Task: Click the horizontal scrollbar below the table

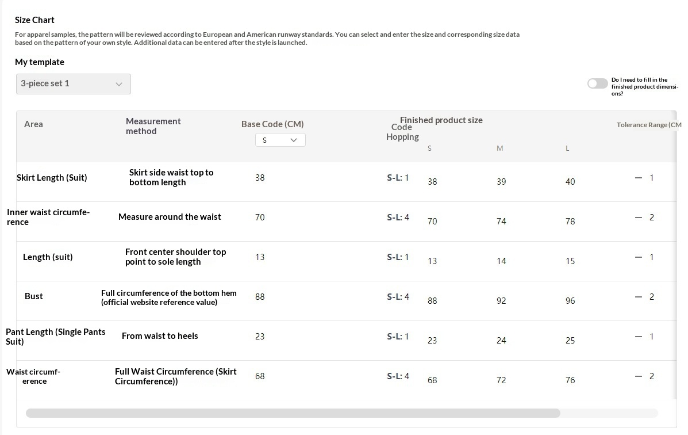Action: pos(293,413)
